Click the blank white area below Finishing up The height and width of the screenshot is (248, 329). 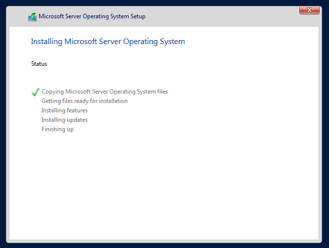pos(164,185)
